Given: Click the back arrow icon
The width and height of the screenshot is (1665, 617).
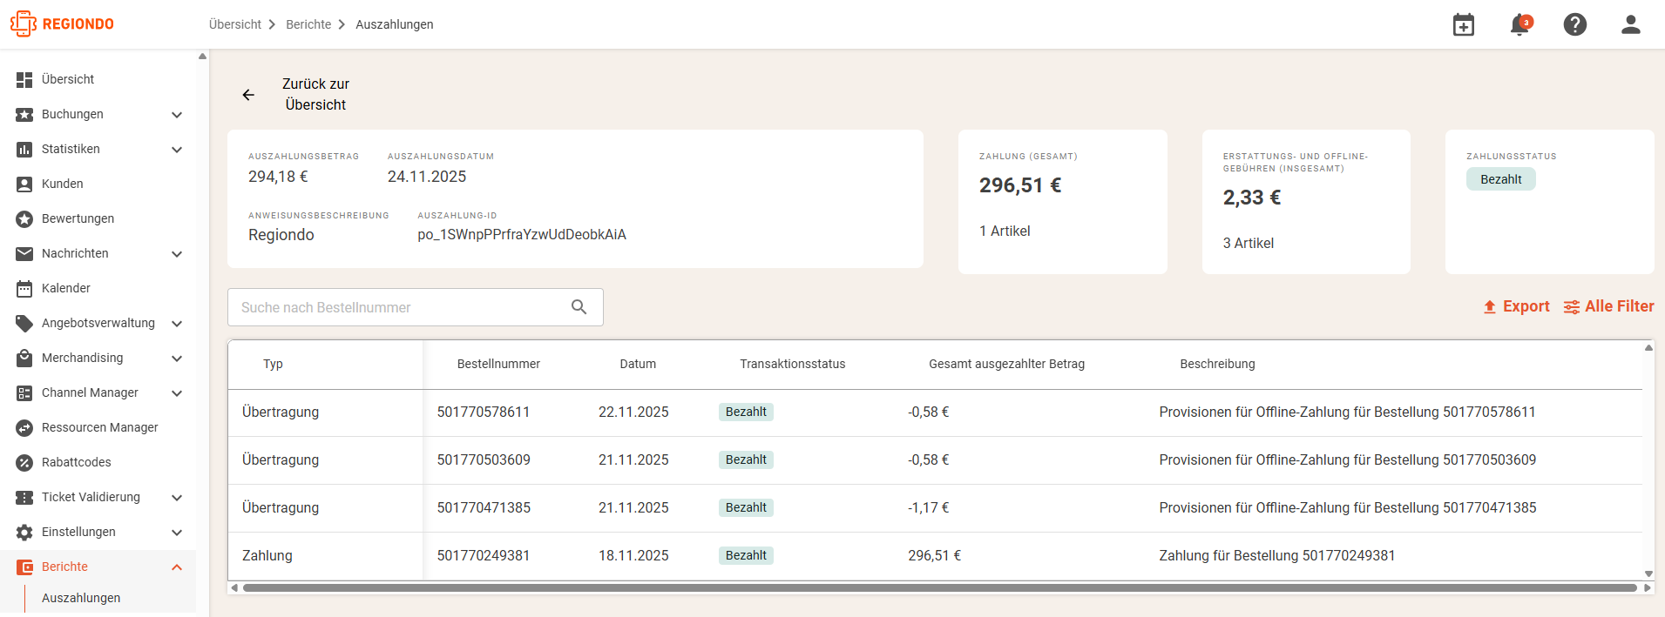Looking at the screenshot, I should click(248, 95).
